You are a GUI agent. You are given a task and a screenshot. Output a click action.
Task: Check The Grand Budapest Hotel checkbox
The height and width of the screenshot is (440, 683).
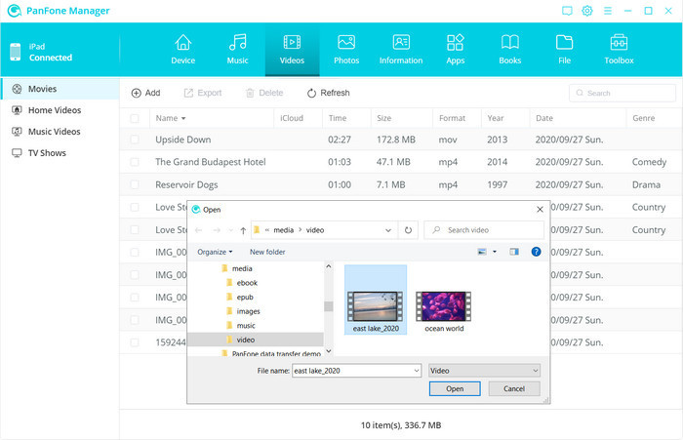pyautogui.click(x=135, y=162)
